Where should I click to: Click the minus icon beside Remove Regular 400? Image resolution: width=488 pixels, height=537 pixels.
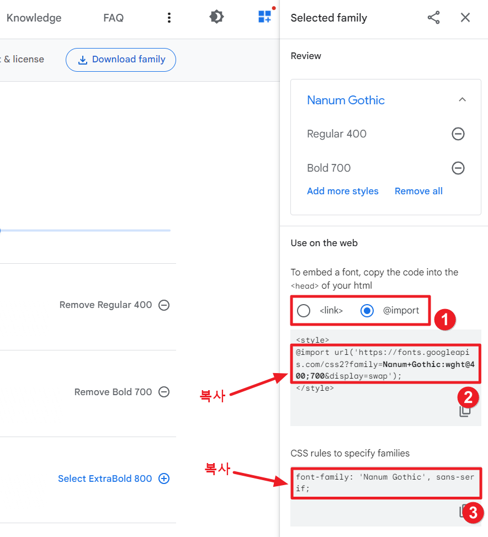click(x=164, y=305)
